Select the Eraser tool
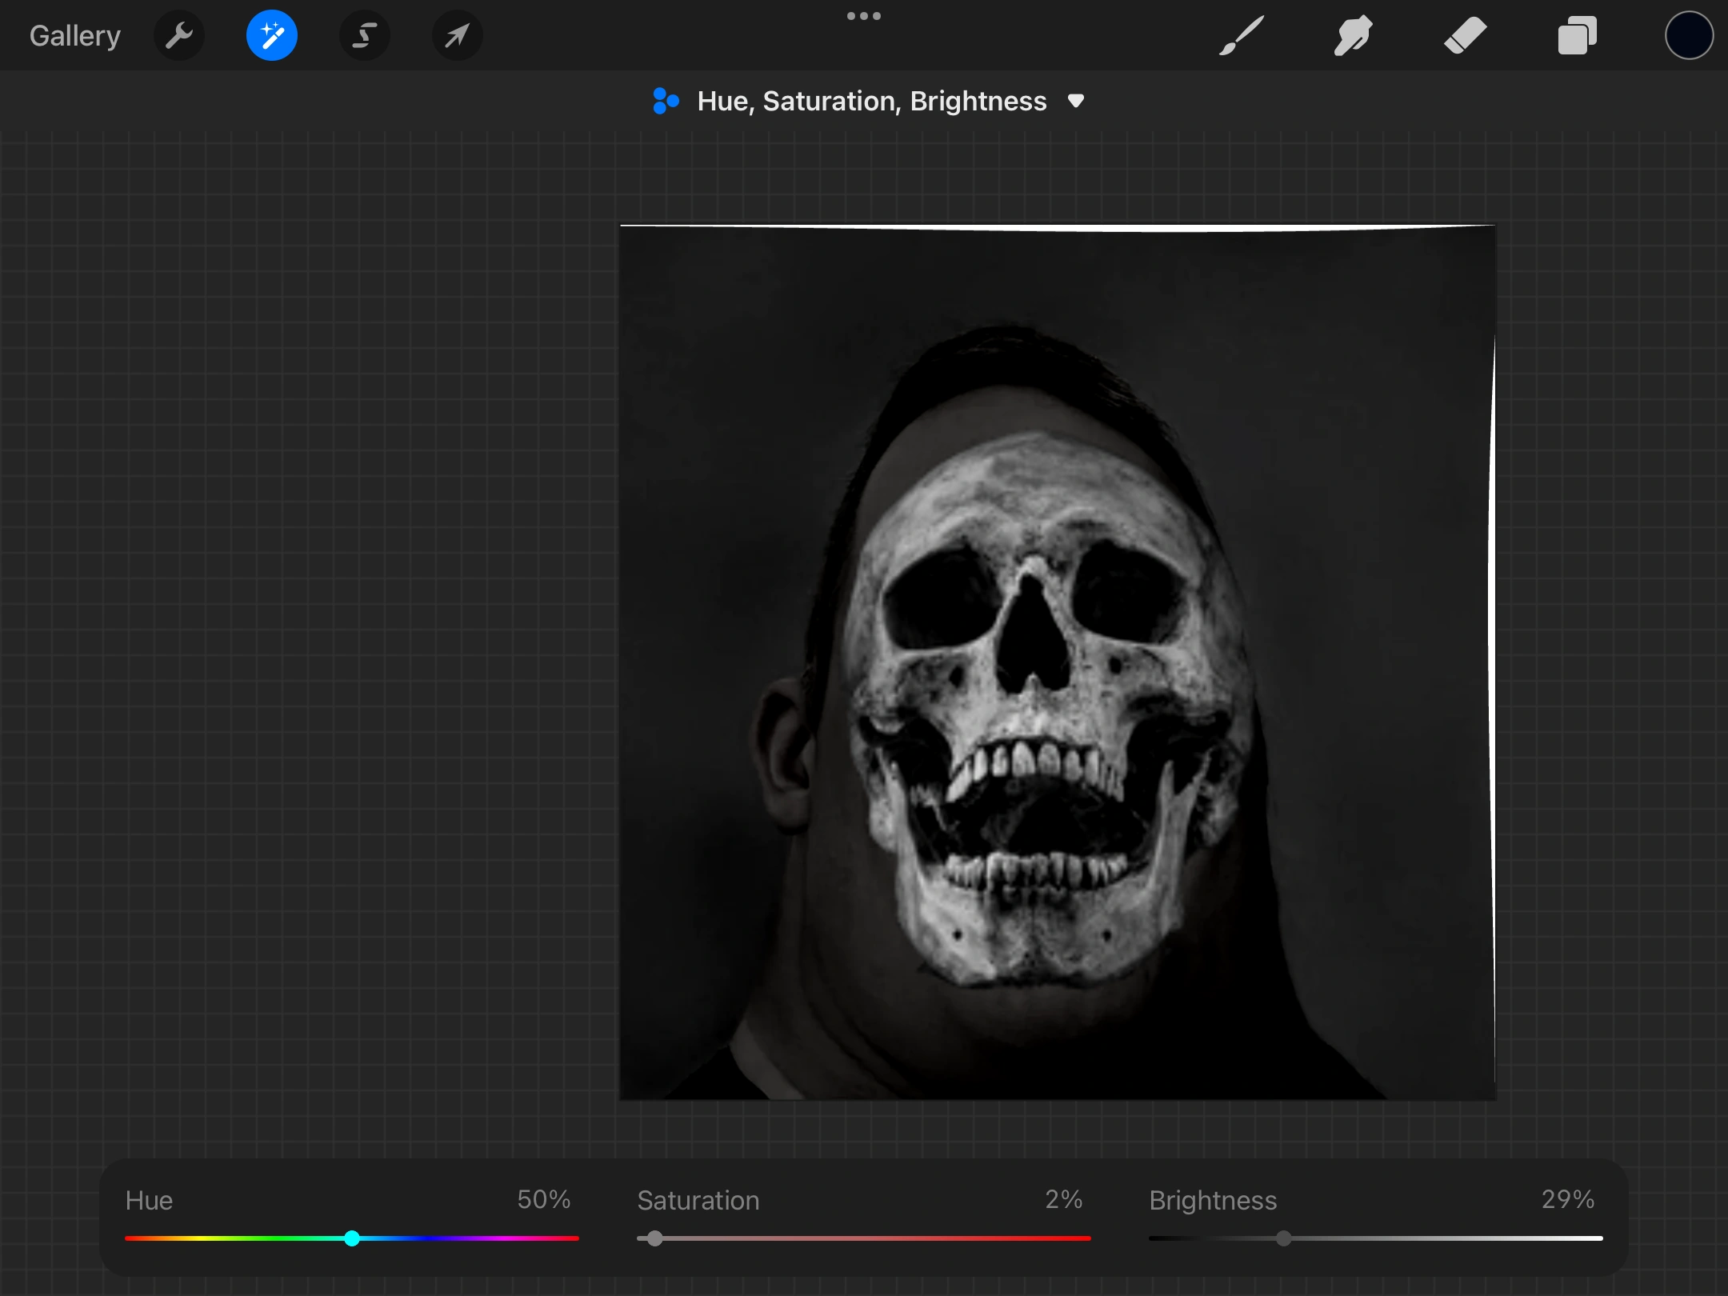1728x1296 pixels. click(1465, 36)
